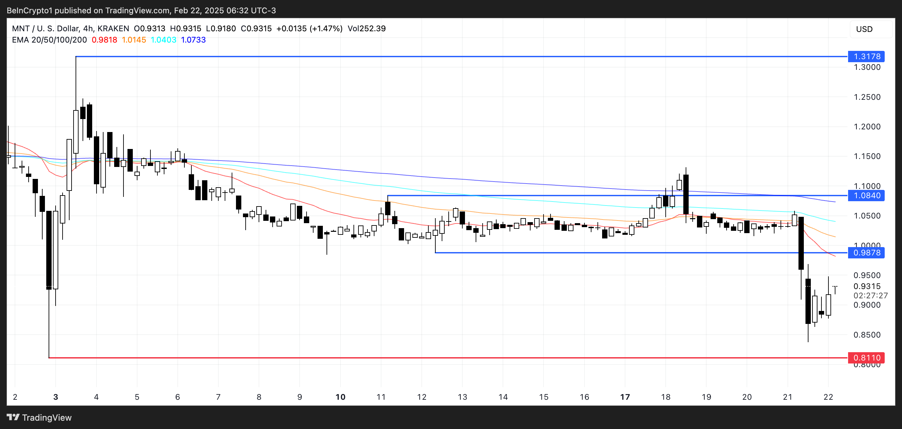
Task: Click the EMA 20/50/100/200 indicator legend
Action: 49,40
